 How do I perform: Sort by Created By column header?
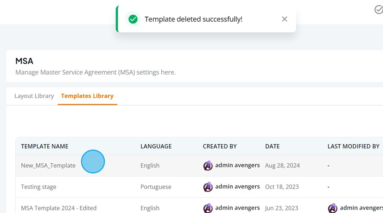pyautogui.click(x=220, y=146)
